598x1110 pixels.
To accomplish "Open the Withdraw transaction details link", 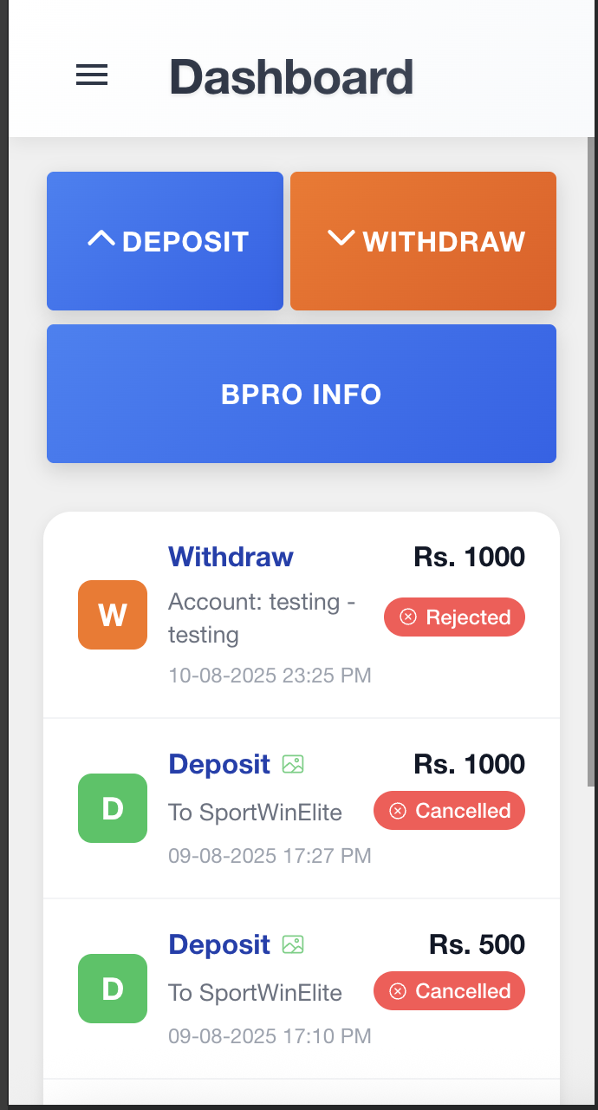I will point(231,557).
